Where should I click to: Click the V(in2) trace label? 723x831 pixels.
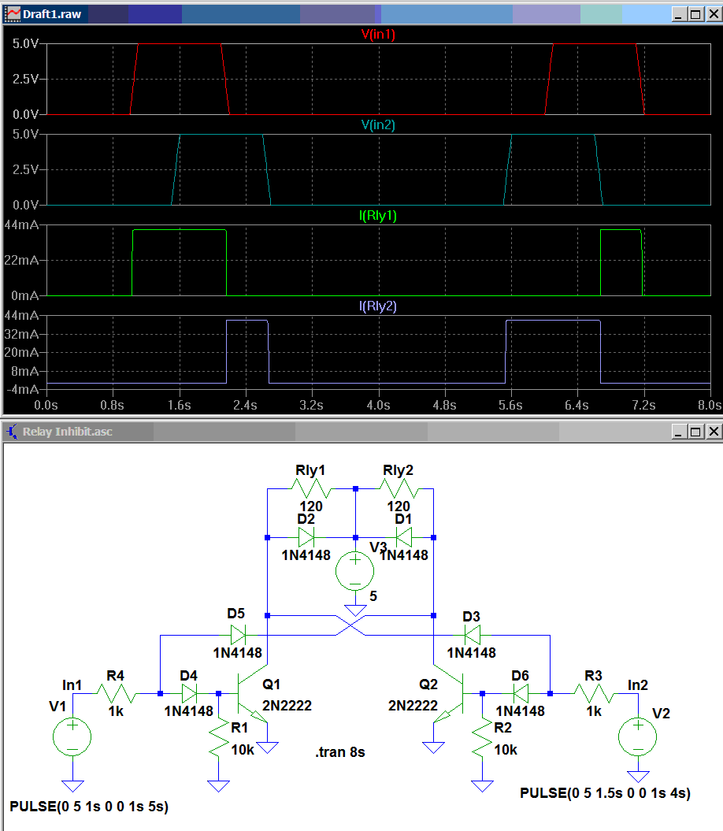(378, 125)
